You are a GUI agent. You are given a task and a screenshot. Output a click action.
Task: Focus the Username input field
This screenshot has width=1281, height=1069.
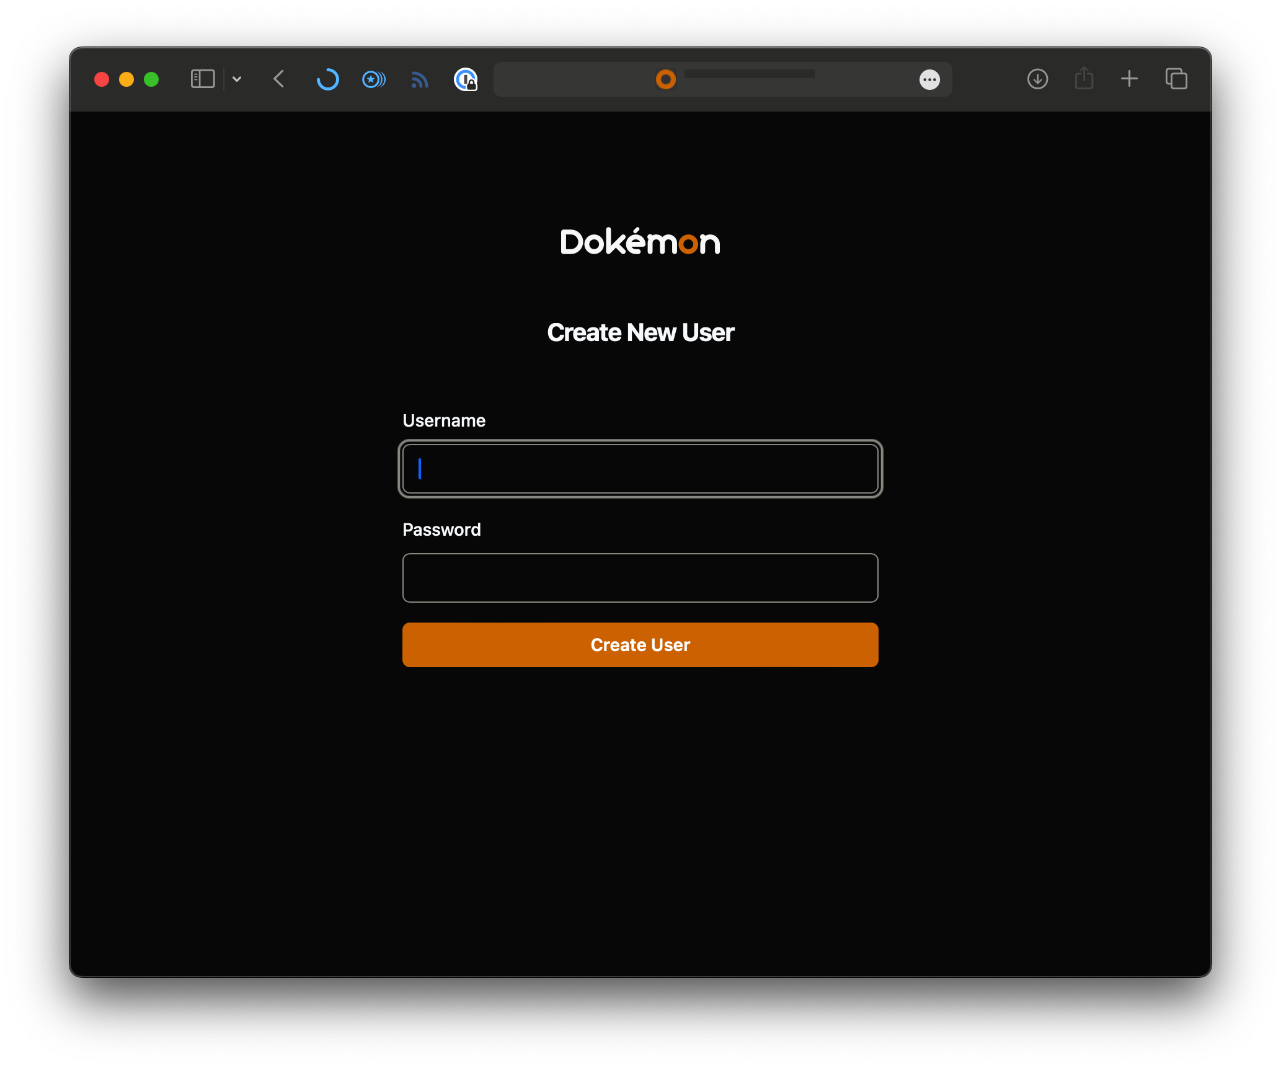click(x=640, y=469)
